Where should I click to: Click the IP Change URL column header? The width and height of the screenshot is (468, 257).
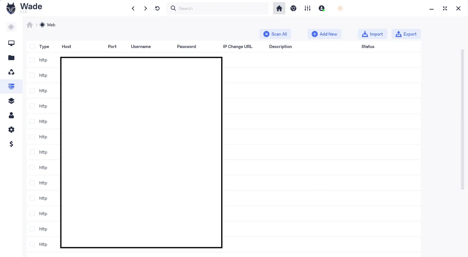click(x=238, y=46)
